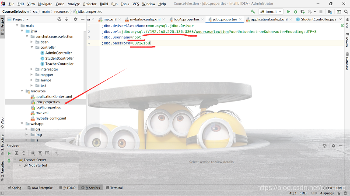The height and width of the screenshot is (196, 350).
Task: Open Project Structure icon in main toolbar
Action: [330, 12]
